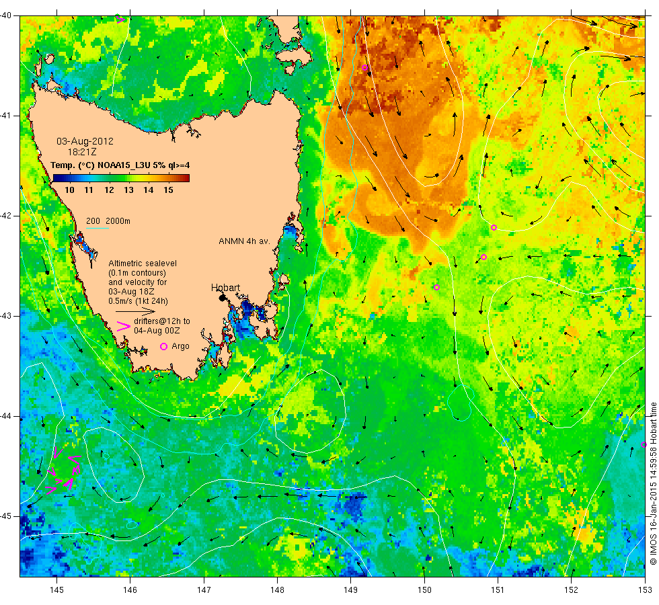Click color bar tick label '10'
Viewport: 659px width, 605px height.
69,190
